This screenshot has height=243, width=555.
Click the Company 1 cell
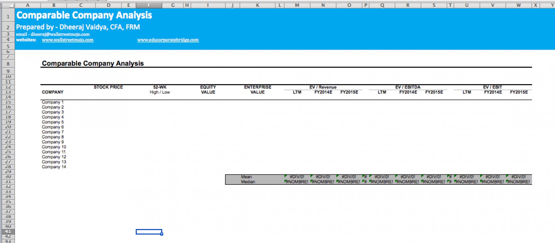[x=53, y=102]
